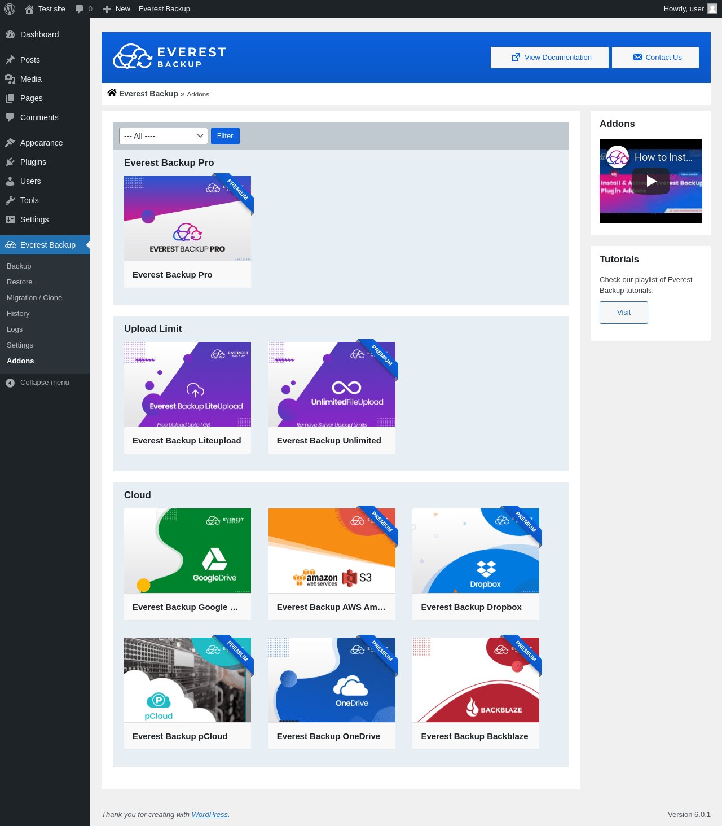Click the Plugins plug icon
Image resolution: width=722 pixels, height=826 pixels.
click(10, 162)
